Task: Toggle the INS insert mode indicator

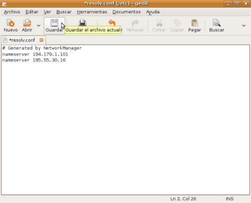Action: pos(230,198)
